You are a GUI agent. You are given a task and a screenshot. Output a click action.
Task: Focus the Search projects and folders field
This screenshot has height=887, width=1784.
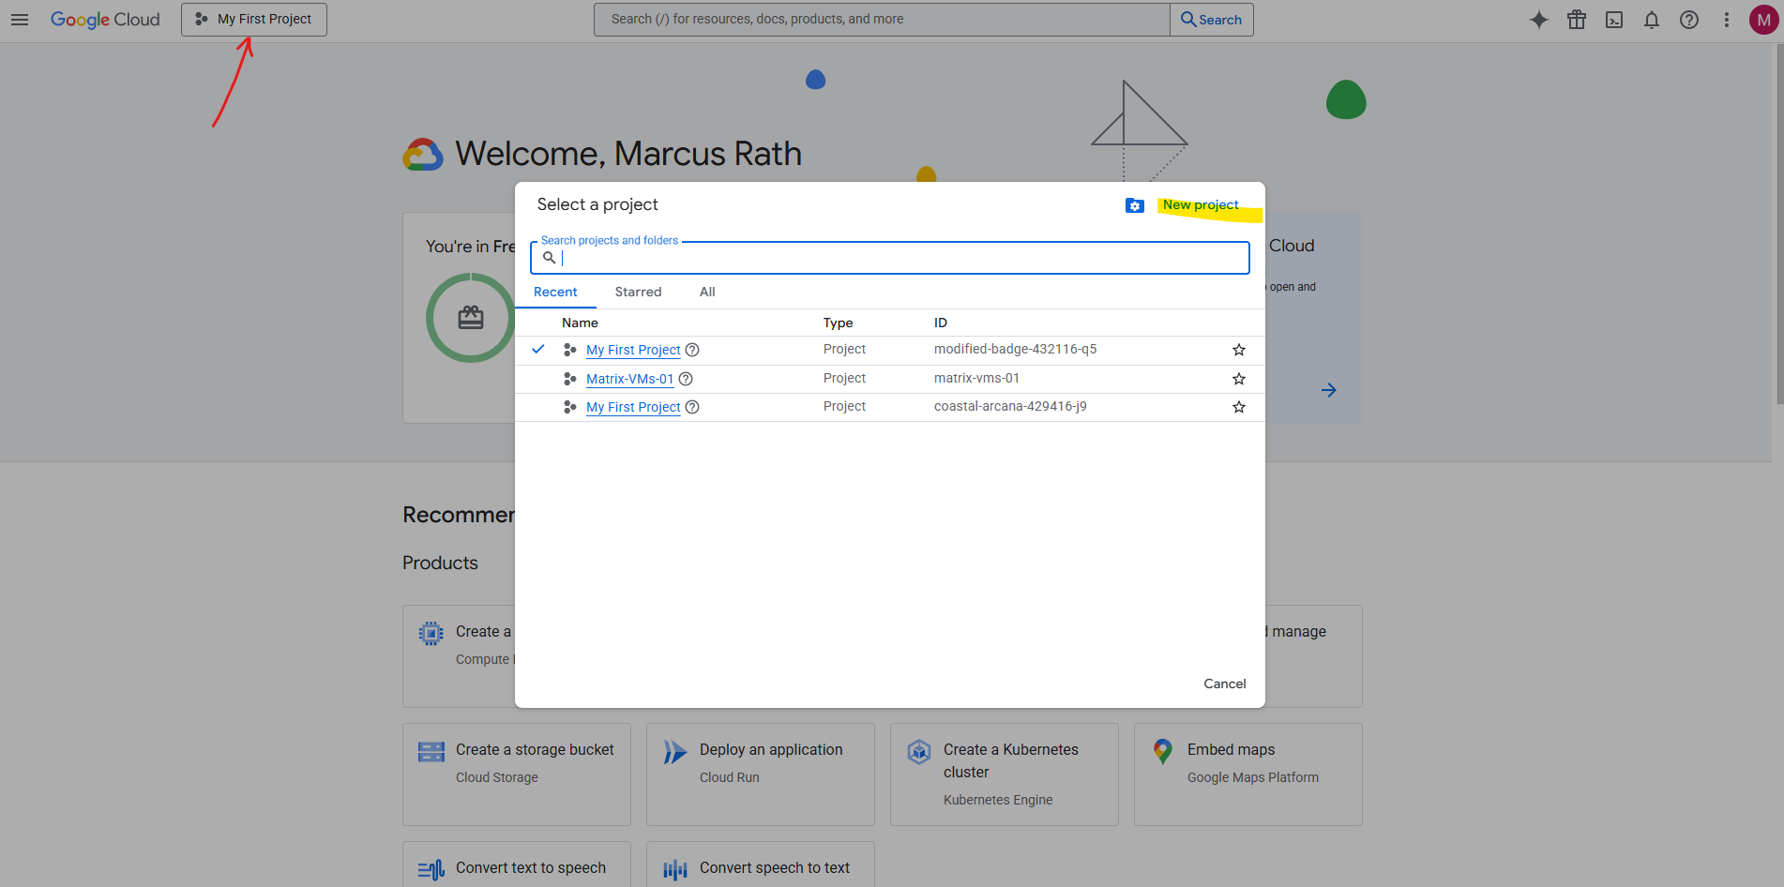(x=890, y=258)
